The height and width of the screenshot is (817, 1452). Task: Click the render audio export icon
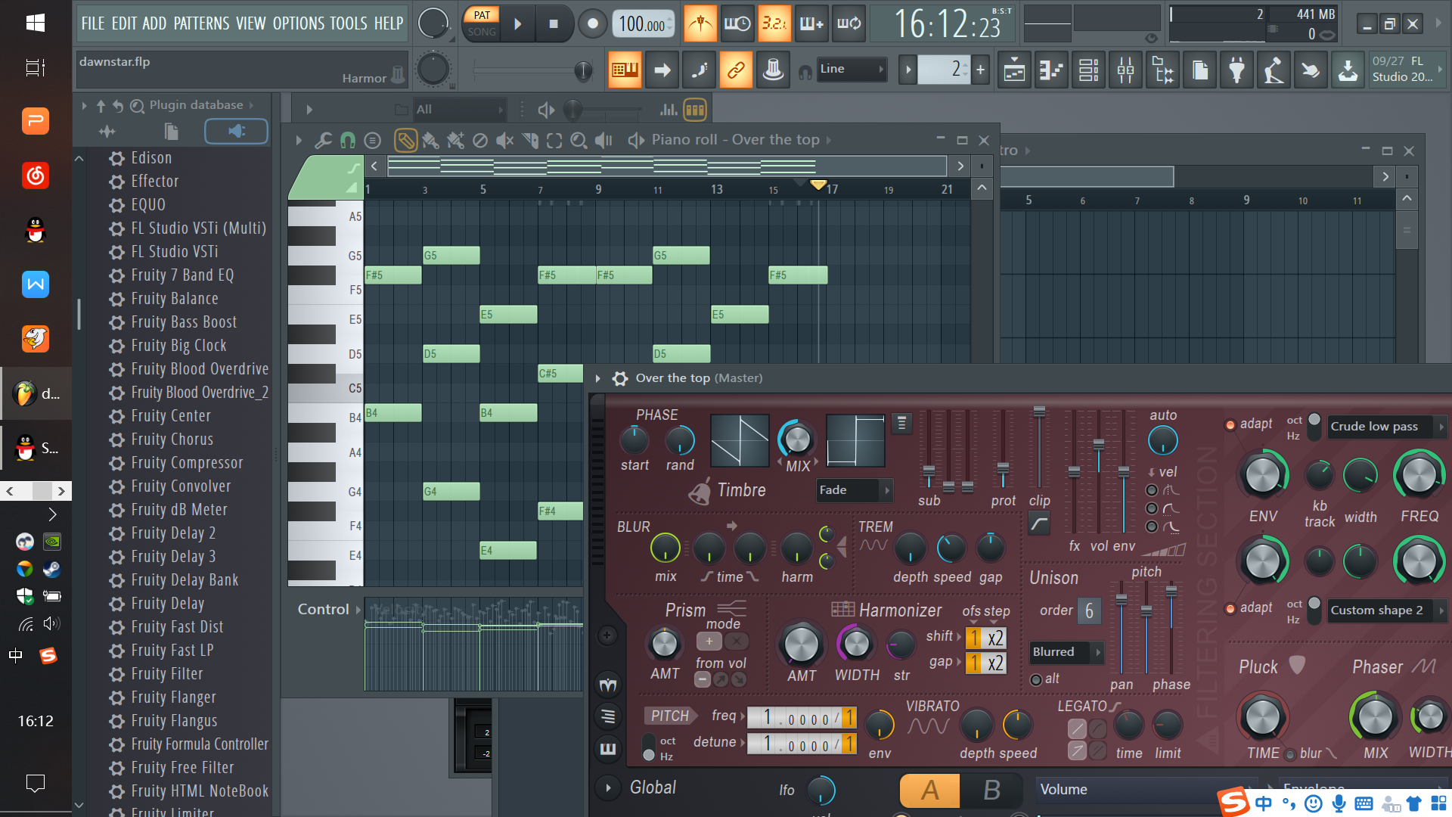click(1348, 70)
